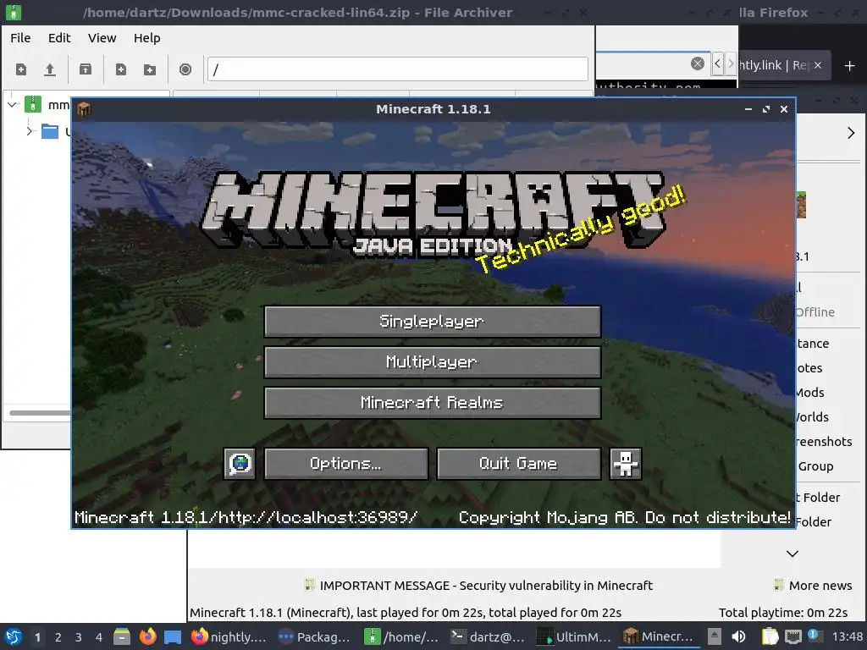The image size is (867, 650).
Task: Click the horizontal scrollbar in archiver tree pane
Action: coord(39,413)
